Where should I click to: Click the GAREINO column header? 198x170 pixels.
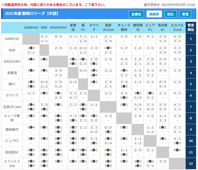click(x=31, y=27)
